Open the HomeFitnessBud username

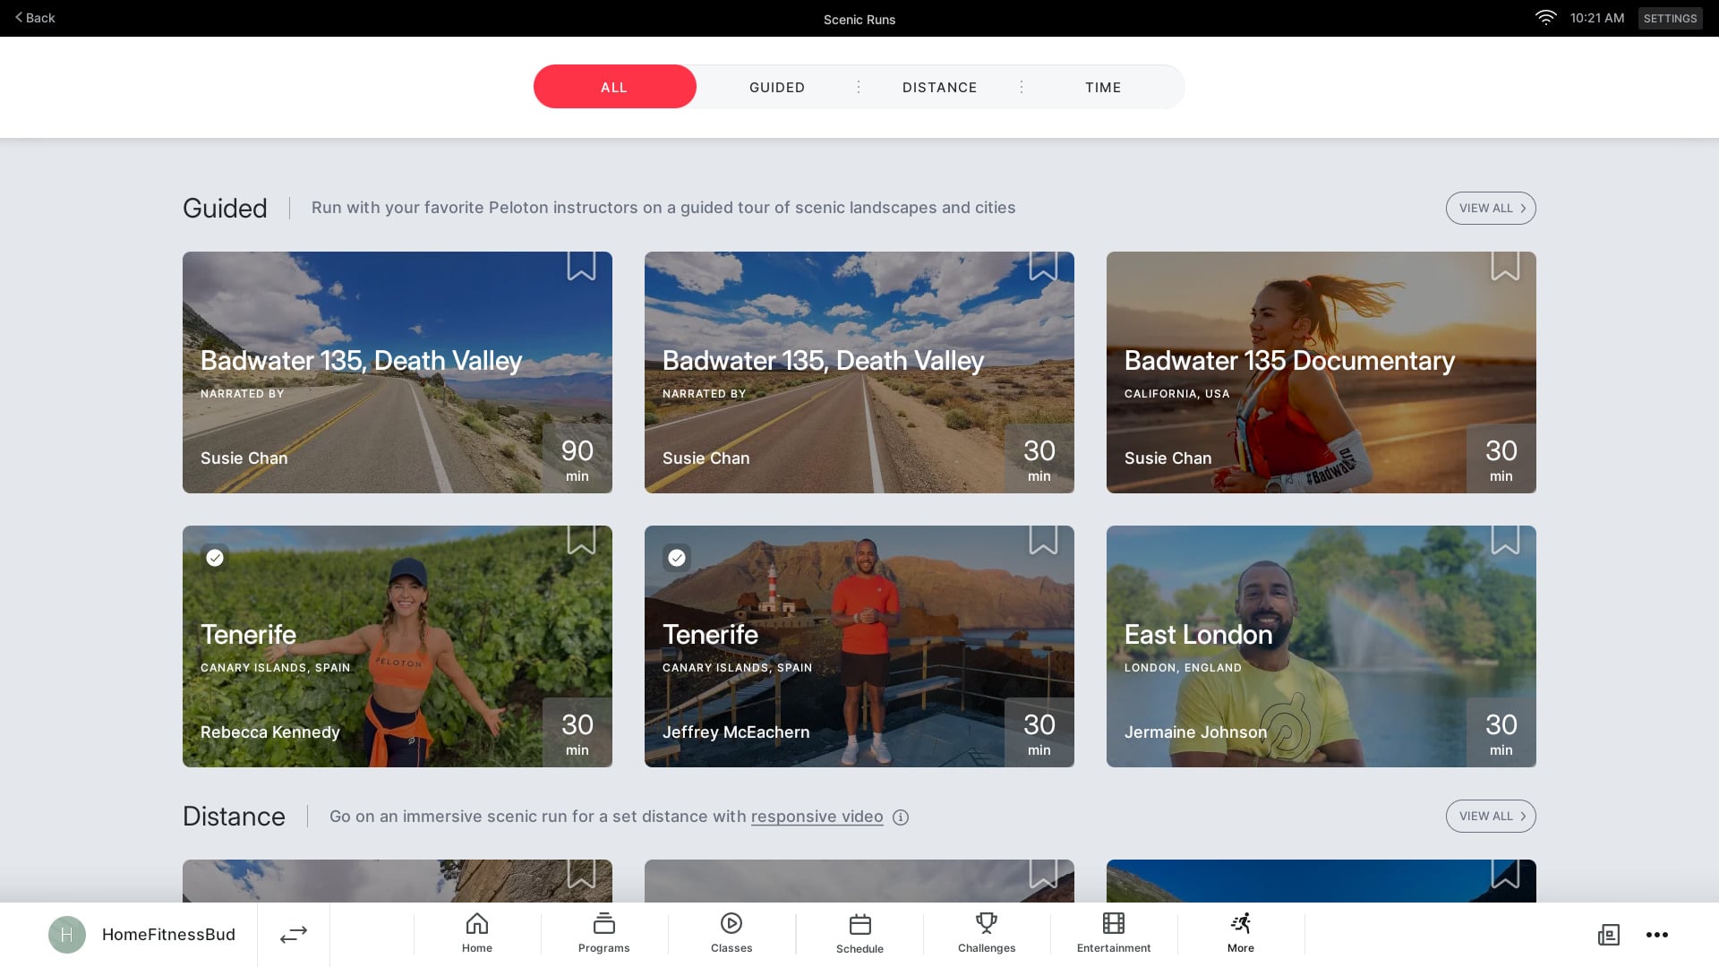(168, 935)
